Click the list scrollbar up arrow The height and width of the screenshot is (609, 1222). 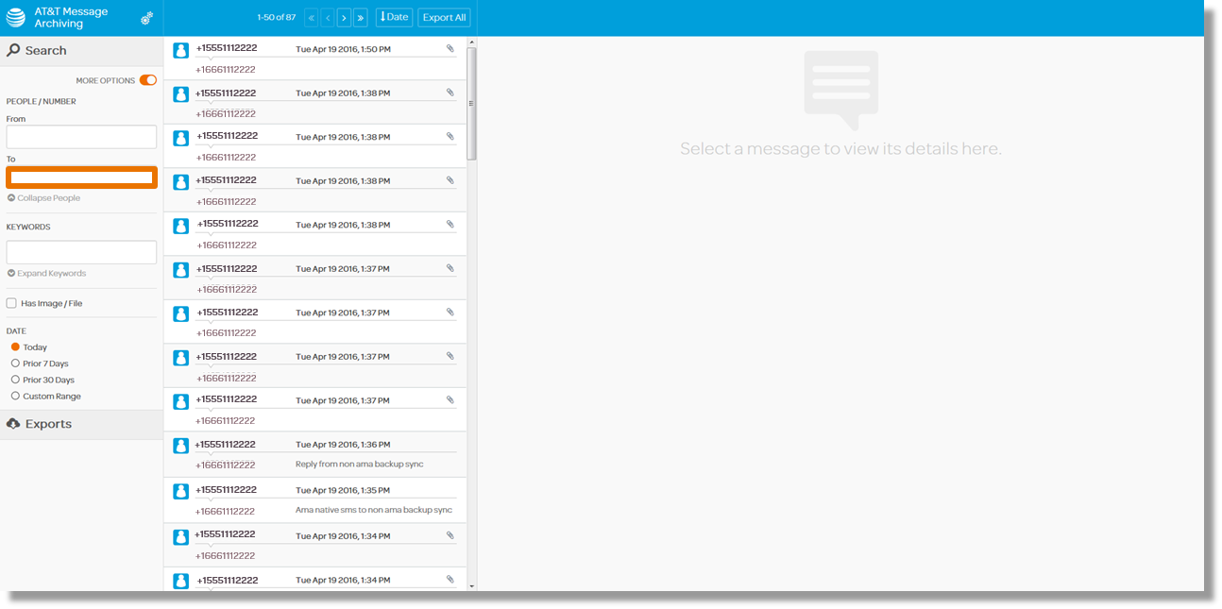472,42
